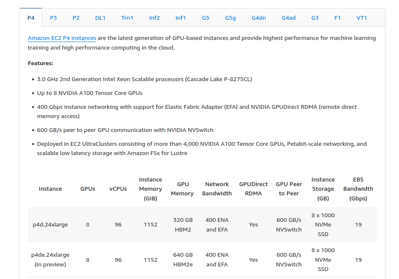Open the Trn1 tab
The width and height of the screenshot is (399, 279).
click(x=127, y=18)
